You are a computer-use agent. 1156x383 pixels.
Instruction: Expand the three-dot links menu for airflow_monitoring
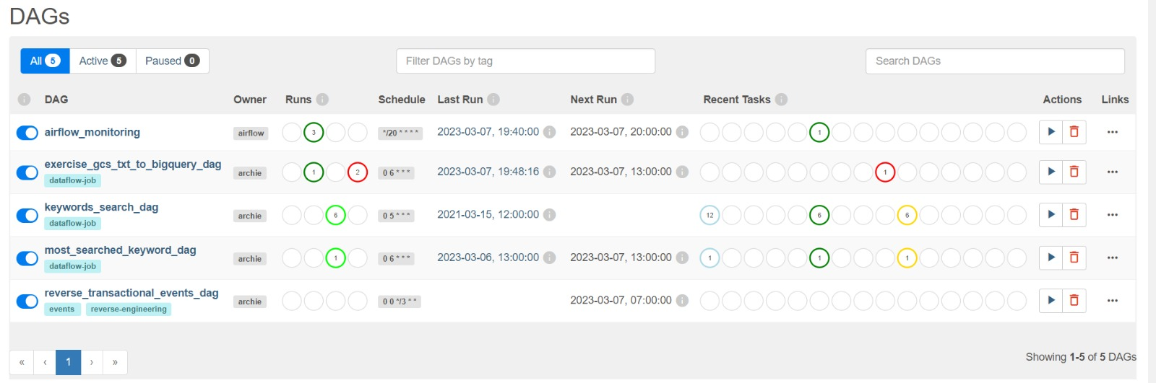point(1113,132)
